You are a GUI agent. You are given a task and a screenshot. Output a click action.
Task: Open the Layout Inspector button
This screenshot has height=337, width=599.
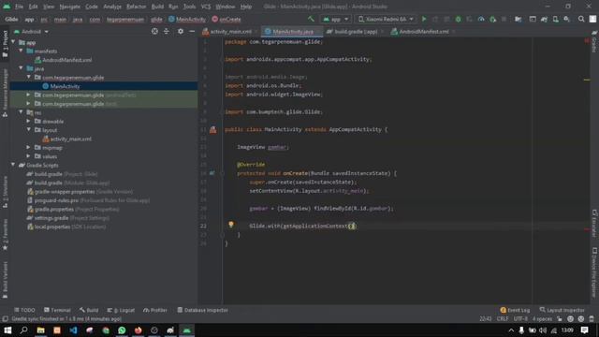click(562, 310)
